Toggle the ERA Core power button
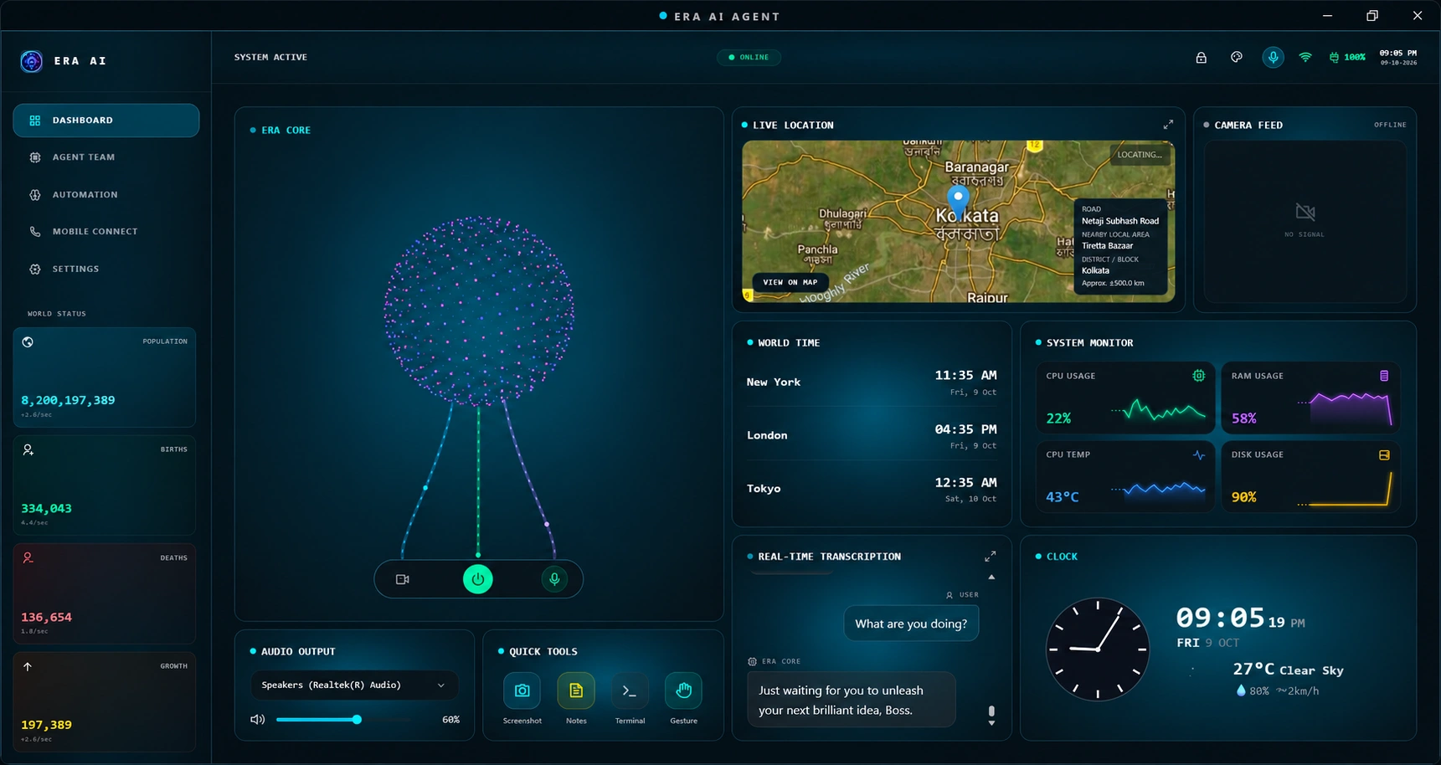The height and width of the screenshot is (765, 1441). (478, 579)
